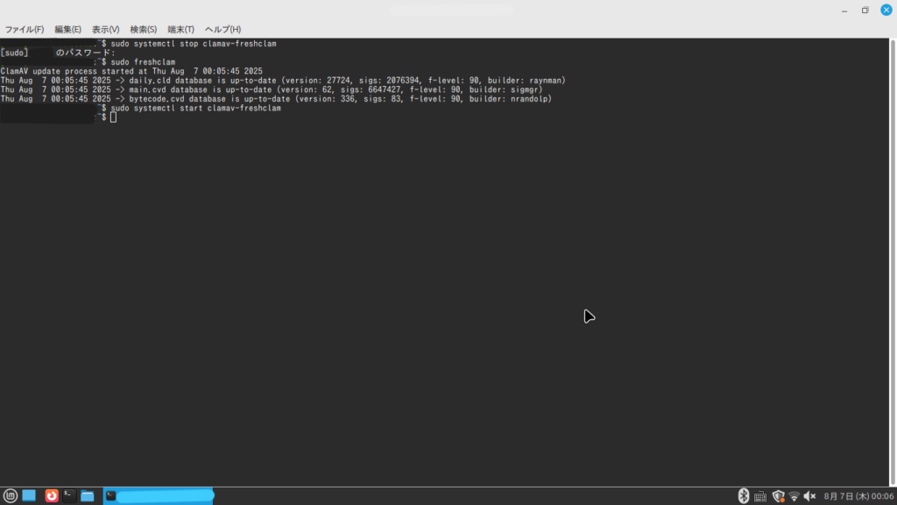Open the 端末(T) menu
The height and width of the screenshot is (505, 897).
[x=180, y=29]
